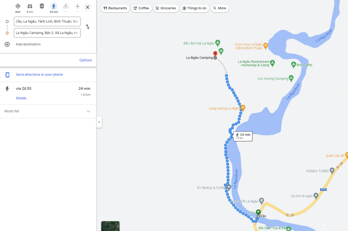Image resolution: width=348 pixels, height=231 pixels.
Task: Click the Boo Camp campground marker
Action: tap(294, 65)
